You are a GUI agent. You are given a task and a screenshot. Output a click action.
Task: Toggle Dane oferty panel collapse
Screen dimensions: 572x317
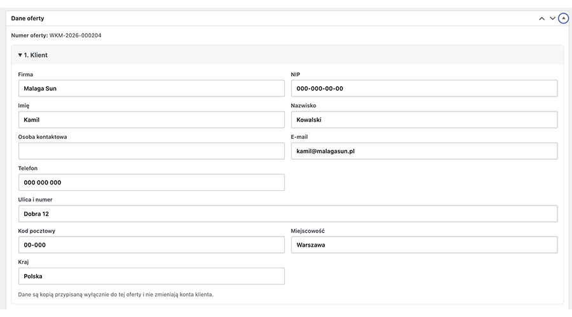[564, 18]
